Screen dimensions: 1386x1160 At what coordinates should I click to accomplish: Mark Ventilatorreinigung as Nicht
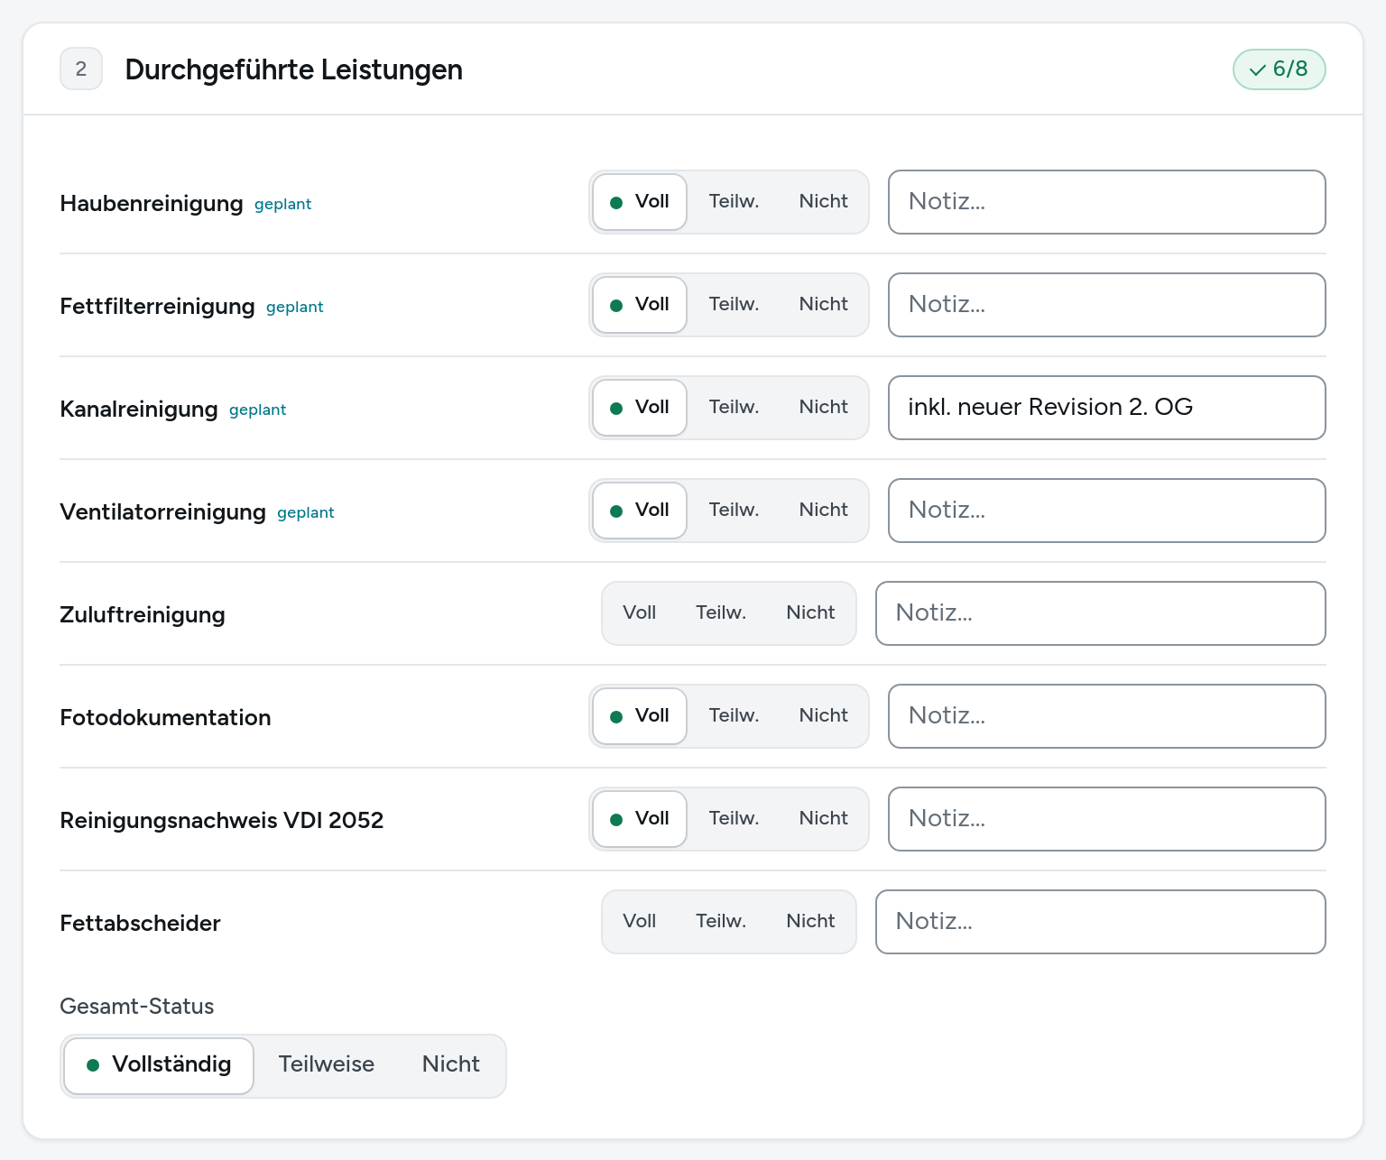823,511
